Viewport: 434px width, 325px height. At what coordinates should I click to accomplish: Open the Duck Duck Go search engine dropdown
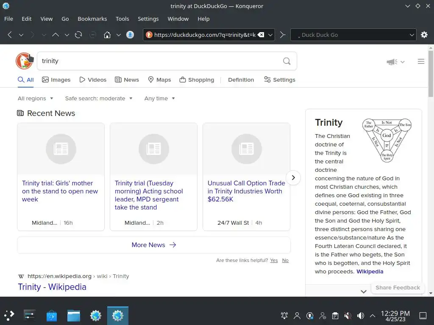point(412,35)
